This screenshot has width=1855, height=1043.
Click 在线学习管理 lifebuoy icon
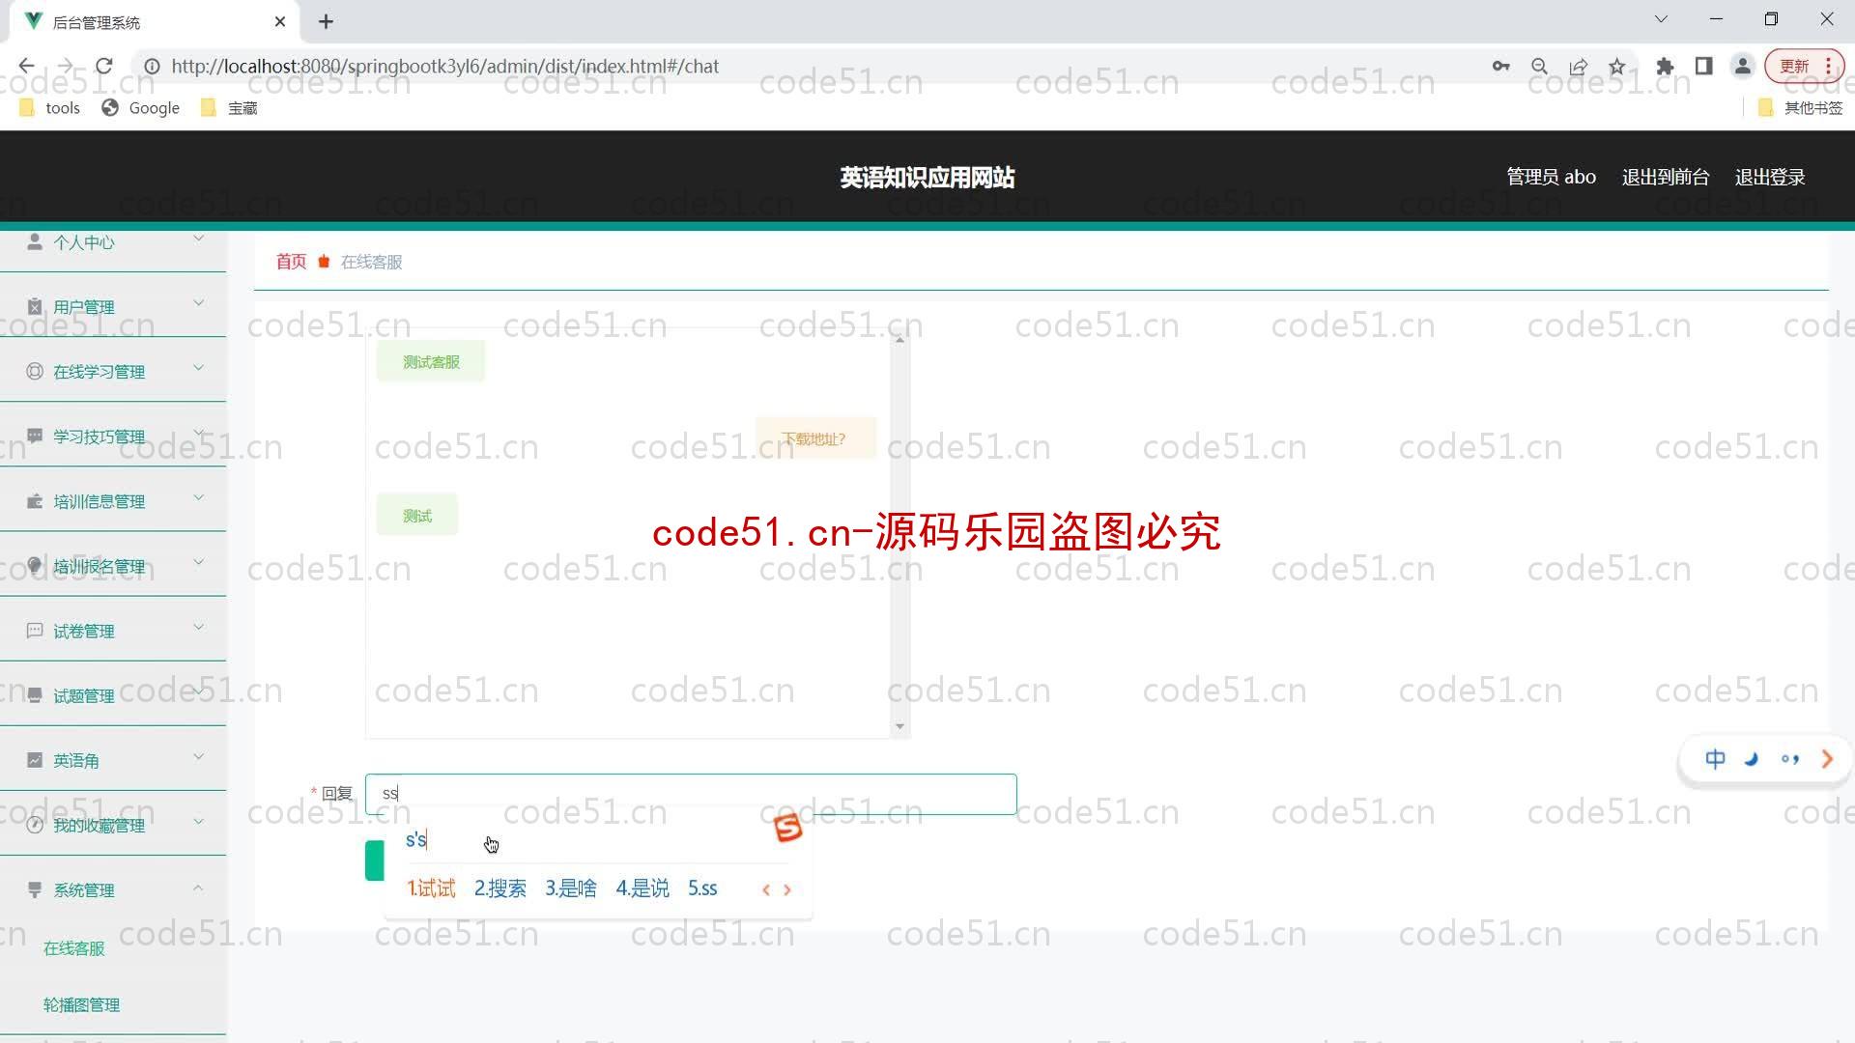35,371
